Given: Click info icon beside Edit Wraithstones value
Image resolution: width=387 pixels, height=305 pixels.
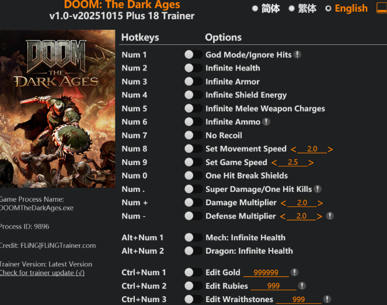Looking at the screenshot, I should pyautogui.click(x=327, y=299).
